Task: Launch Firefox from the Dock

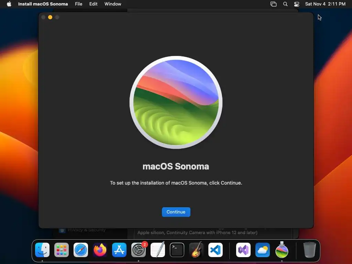Action: coord(100,250)
